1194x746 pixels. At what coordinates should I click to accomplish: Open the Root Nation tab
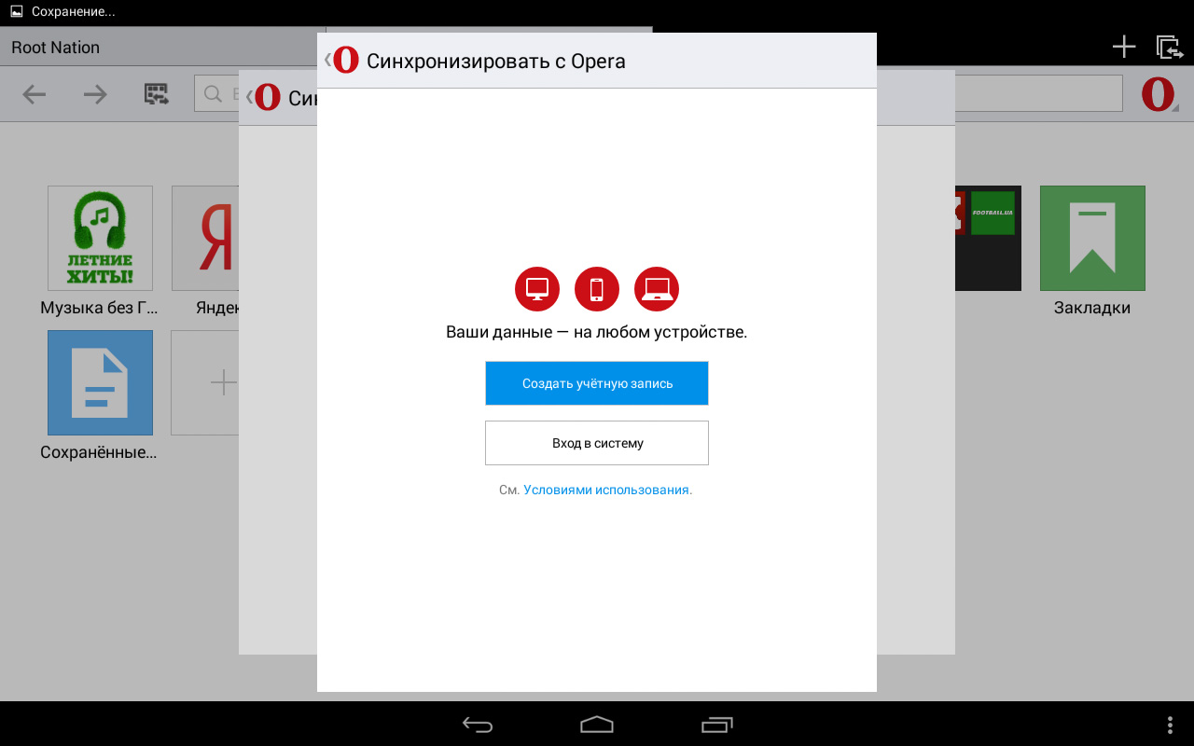[x=163, y=48]
